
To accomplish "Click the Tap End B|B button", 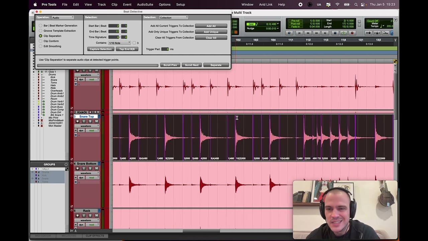I will click(x=127, y=49).
